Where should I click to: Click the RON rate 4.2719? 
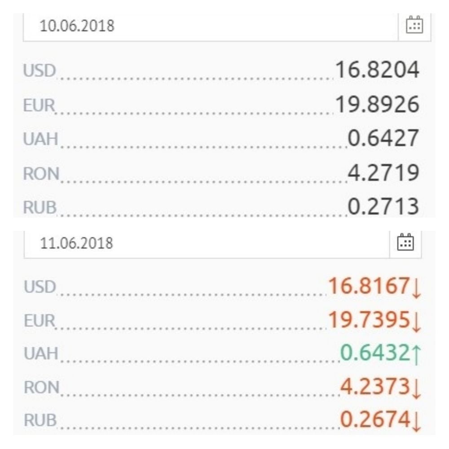383,172
